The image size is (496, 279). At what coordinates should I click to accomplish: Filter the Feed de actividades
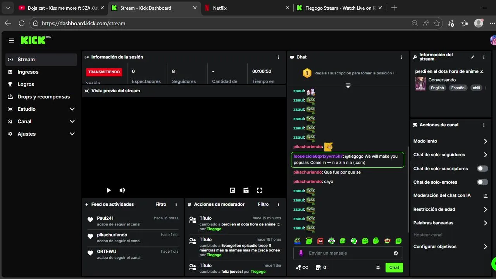point(161,204)
